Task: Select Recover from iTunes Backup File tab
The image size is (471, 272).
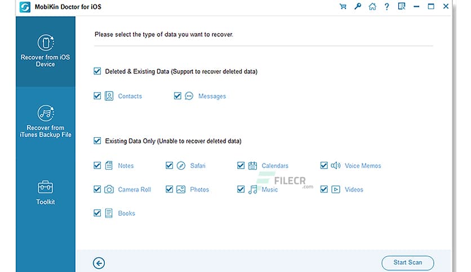Action: (45, 122)
